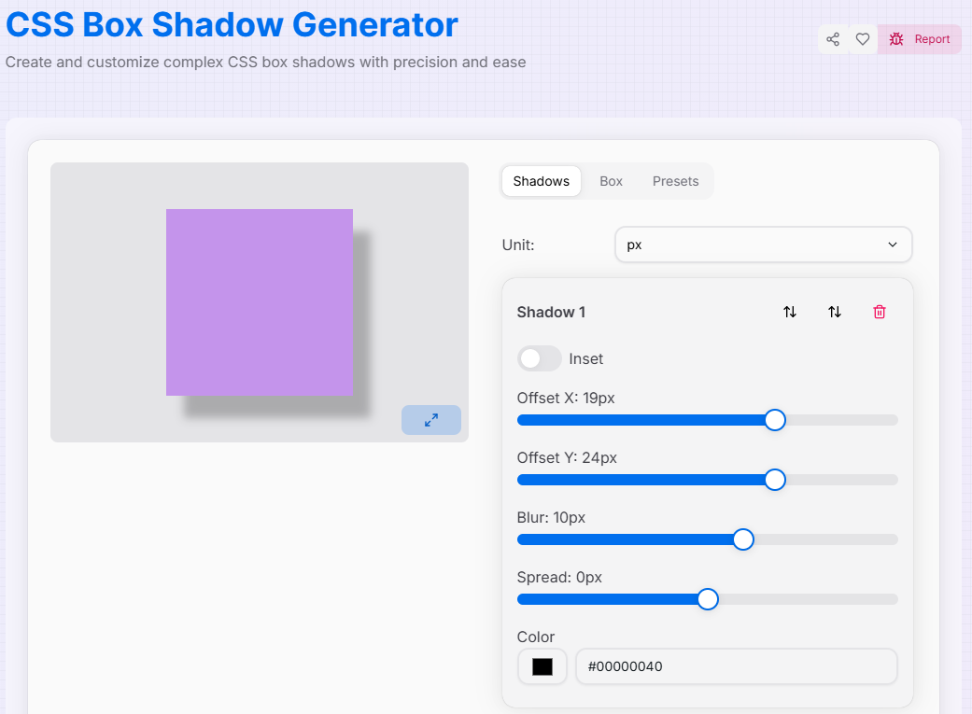Image resolution: width=972 pixels, height=714 pixels.
Task: Click the share icon near the top right
Action: [833, 39]
